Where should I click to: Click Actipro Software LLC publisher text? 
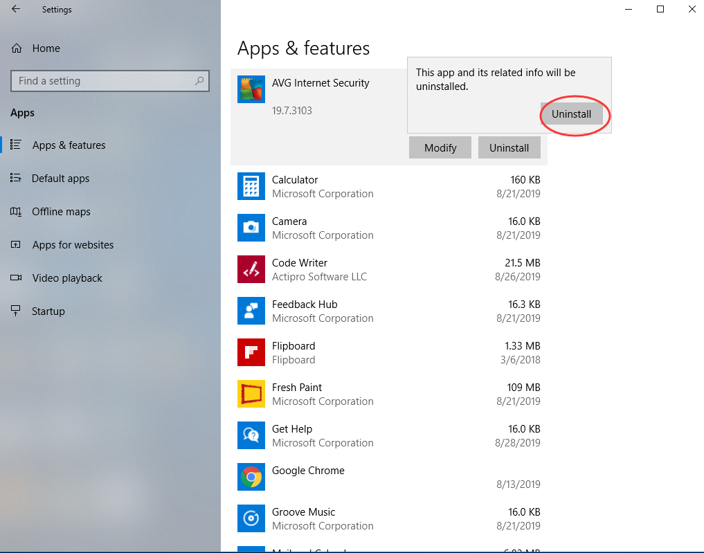coord(319,277)
